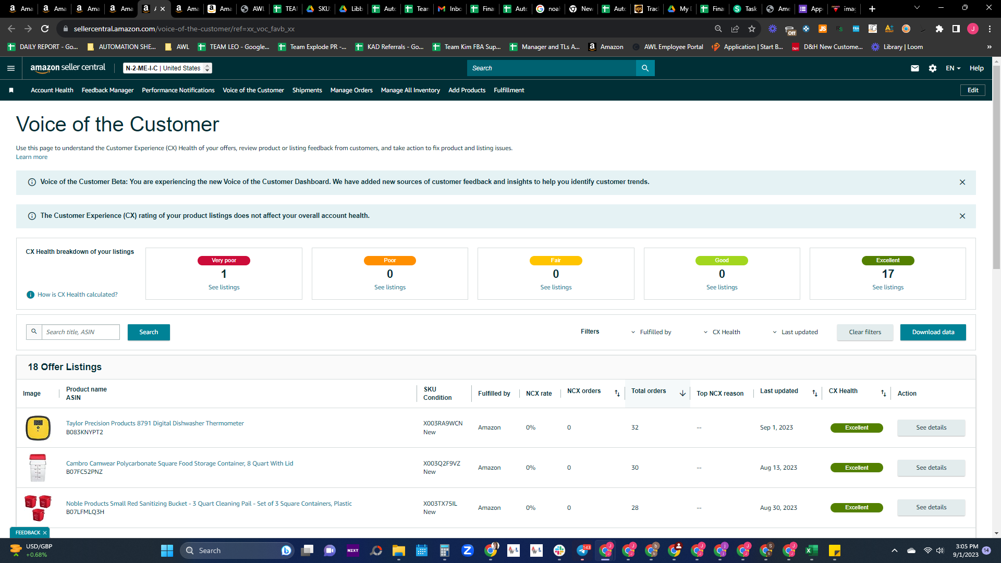Image resolution: width=1001 pixels, height=563 pixels.
Task: Click the header search magnifier button
Action: (x=645, y=68)
